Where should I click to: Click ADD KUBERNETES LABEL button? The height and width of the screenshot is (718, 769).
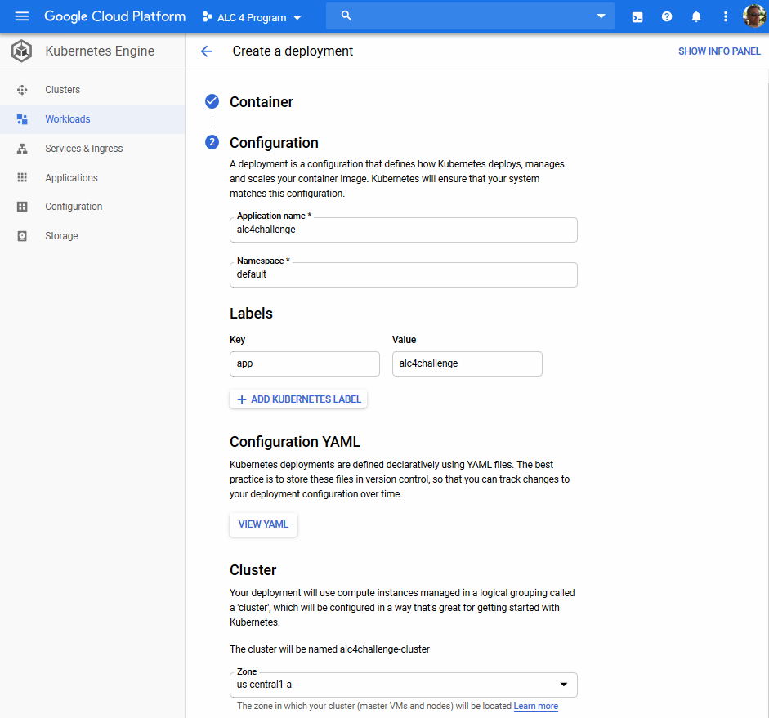pyautogui.click(x=298, y=399)
